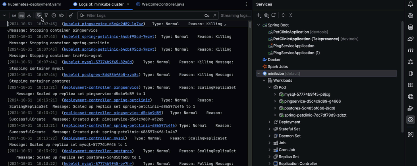Screen dimensions: 417x166
Task: Collapse the minikube [default] cluster node
Action: point(258,74)
